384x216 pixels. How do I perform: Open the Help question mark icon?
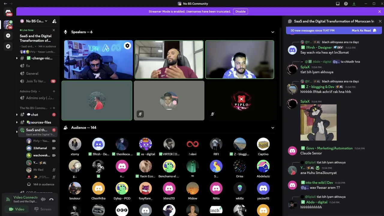(x=346, y=4)
